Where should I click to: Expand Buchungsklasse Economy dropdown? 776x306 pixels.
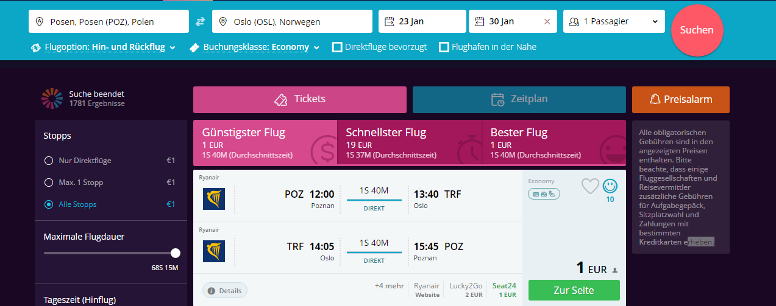[255, 47]
